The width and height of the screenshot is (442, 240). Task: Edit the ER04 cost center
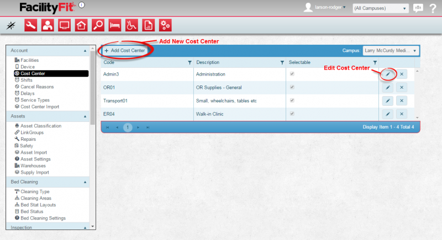click(x=388, y=114)
